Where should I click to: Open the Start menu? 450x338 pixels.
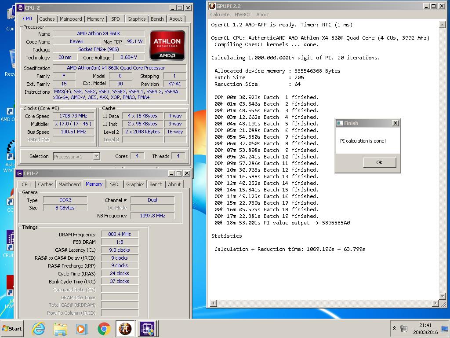pyautogui.click(x=12, y=328)
